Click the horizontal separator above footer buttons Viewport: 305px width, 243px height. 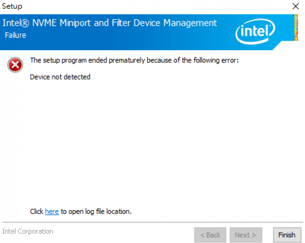[152, 222]
